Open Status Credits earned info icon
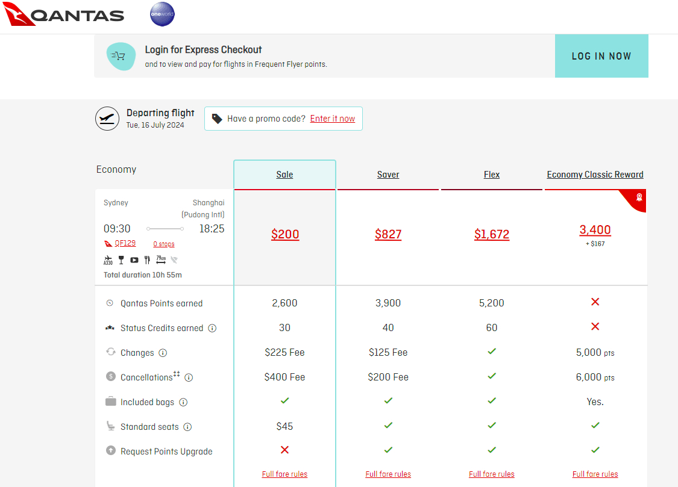678x487 pixels. [x=212, y=328]
